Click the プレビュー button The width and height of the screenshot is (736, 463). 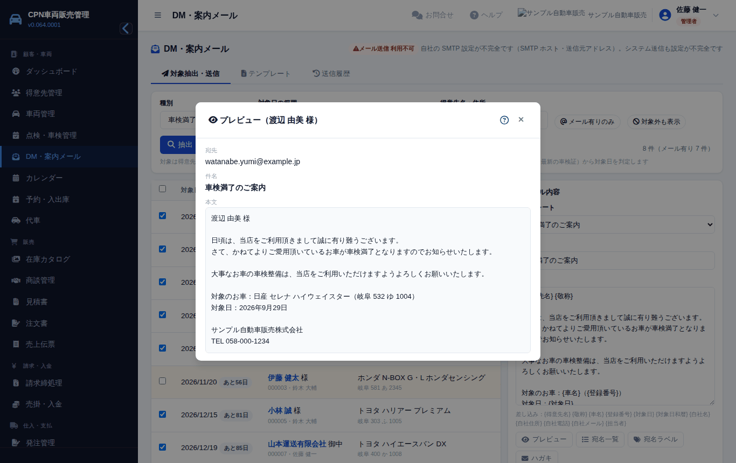pyautogui.click(x=544, y=439)
